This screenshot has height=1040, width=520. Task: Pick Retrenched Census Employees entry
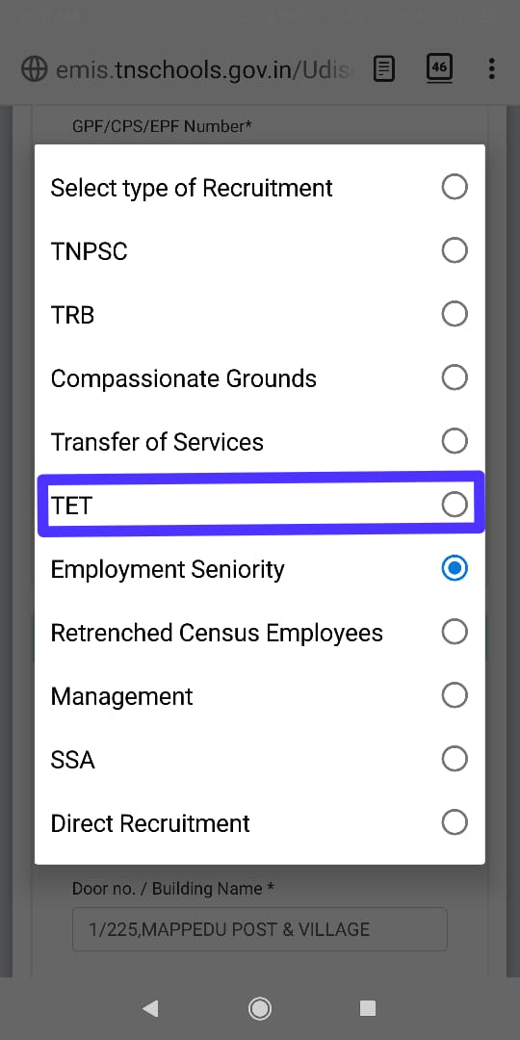pos(259,633)
